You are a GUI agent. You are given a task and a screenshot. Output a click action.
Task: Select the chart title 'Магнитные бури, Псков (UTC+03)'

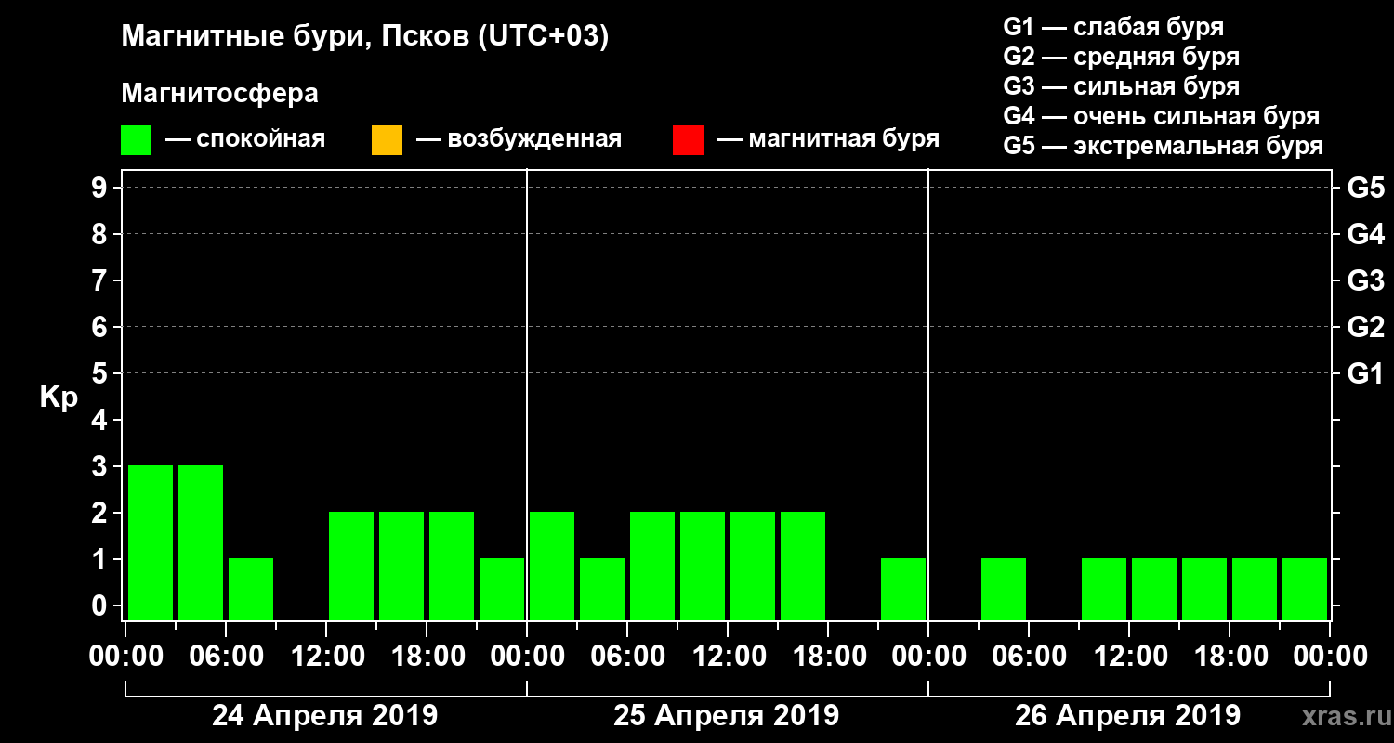[x=365, y=37]
